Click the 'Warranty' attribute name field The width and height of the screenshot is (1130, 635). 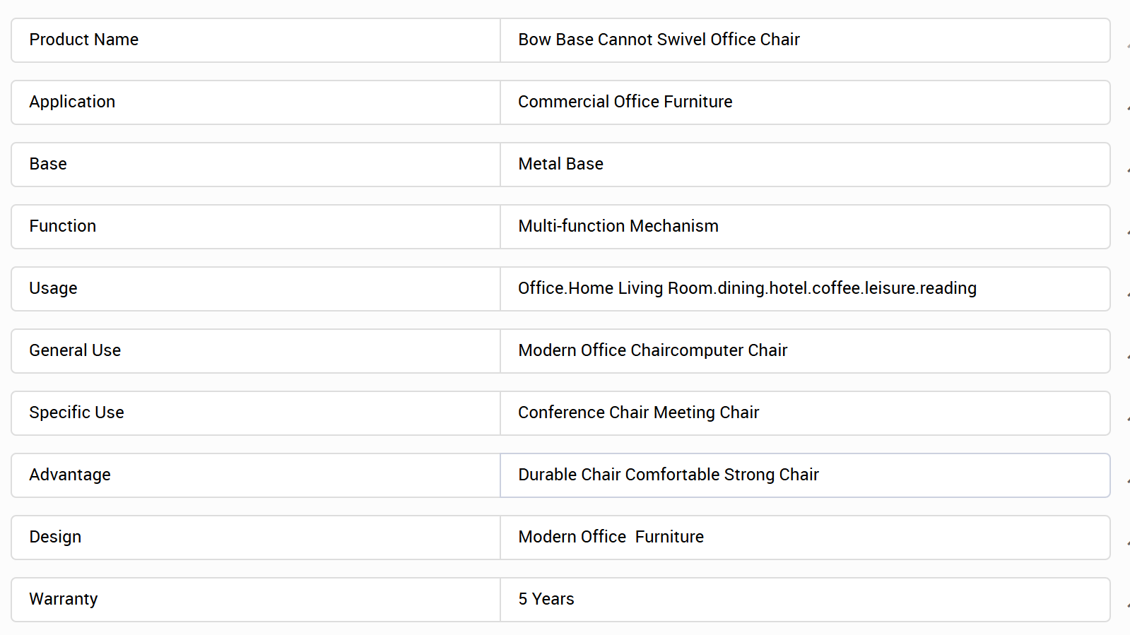[256, 600]
